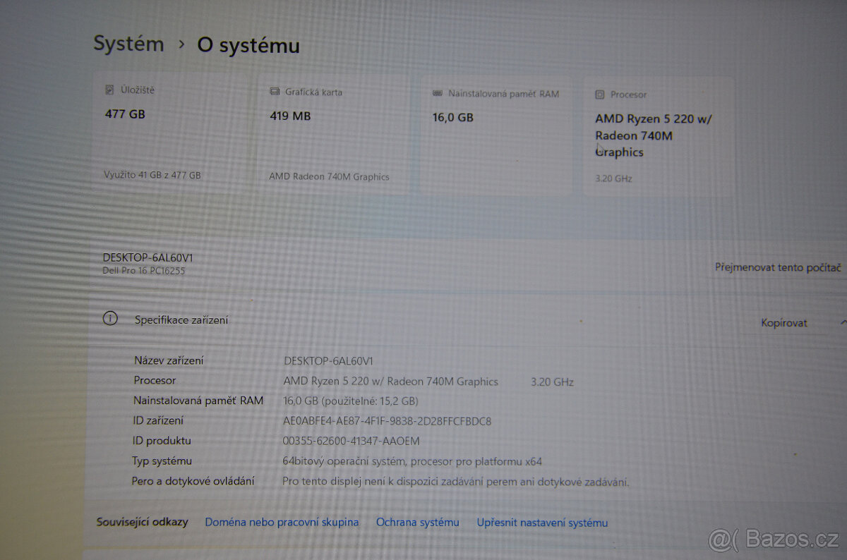
Task: Click the ID zařízení value
Action: point(388,420)
